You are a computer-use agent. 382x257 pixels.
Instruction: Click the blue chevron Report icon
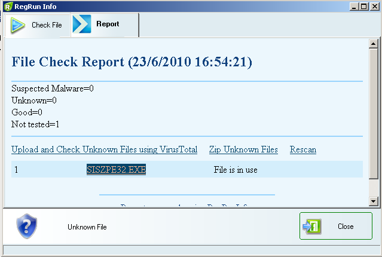click(x=82, y=24)
